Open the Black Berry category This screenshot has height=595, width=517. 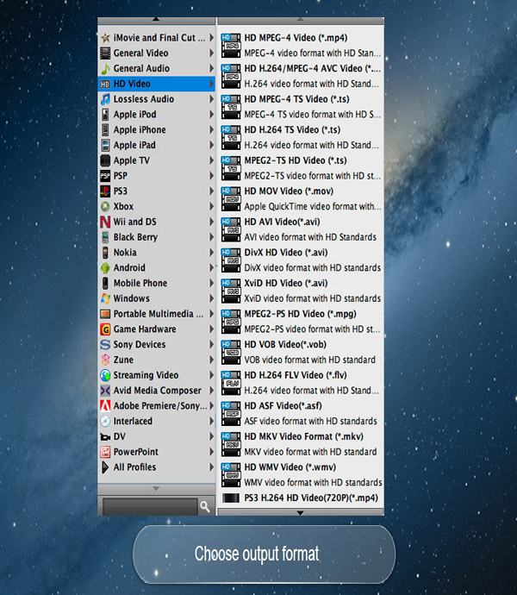(156, 237)
